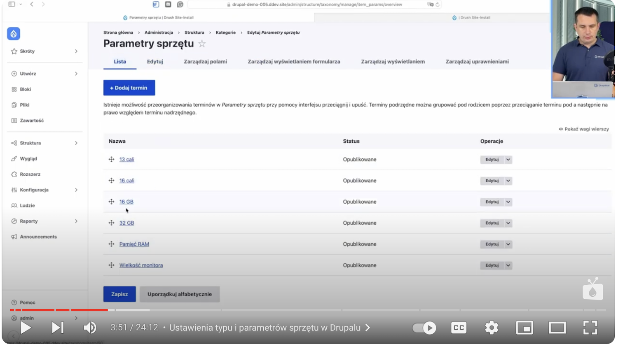Select the Lista tab
Screen dimensions: 618x344
point(120,62)
